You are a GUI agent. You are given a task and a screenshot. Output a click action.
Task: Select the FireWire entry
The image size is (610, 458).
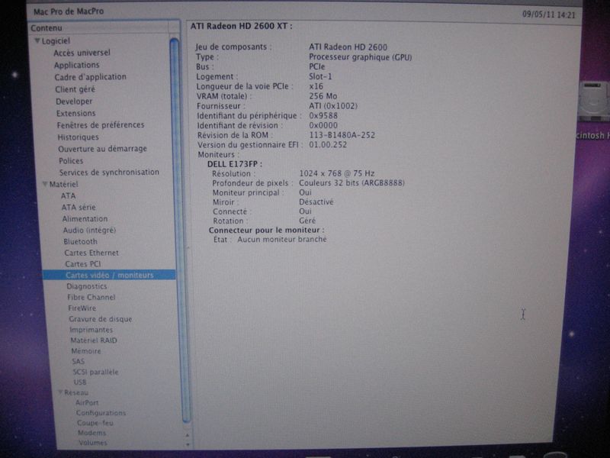[82, 308]
